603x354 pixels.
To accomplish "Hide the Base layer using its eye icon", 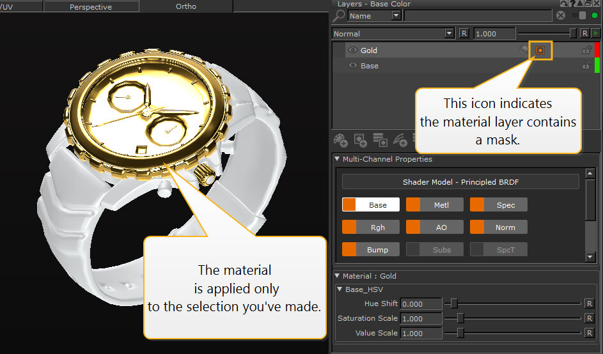I will pyautogui.click(x=352, y=66).
